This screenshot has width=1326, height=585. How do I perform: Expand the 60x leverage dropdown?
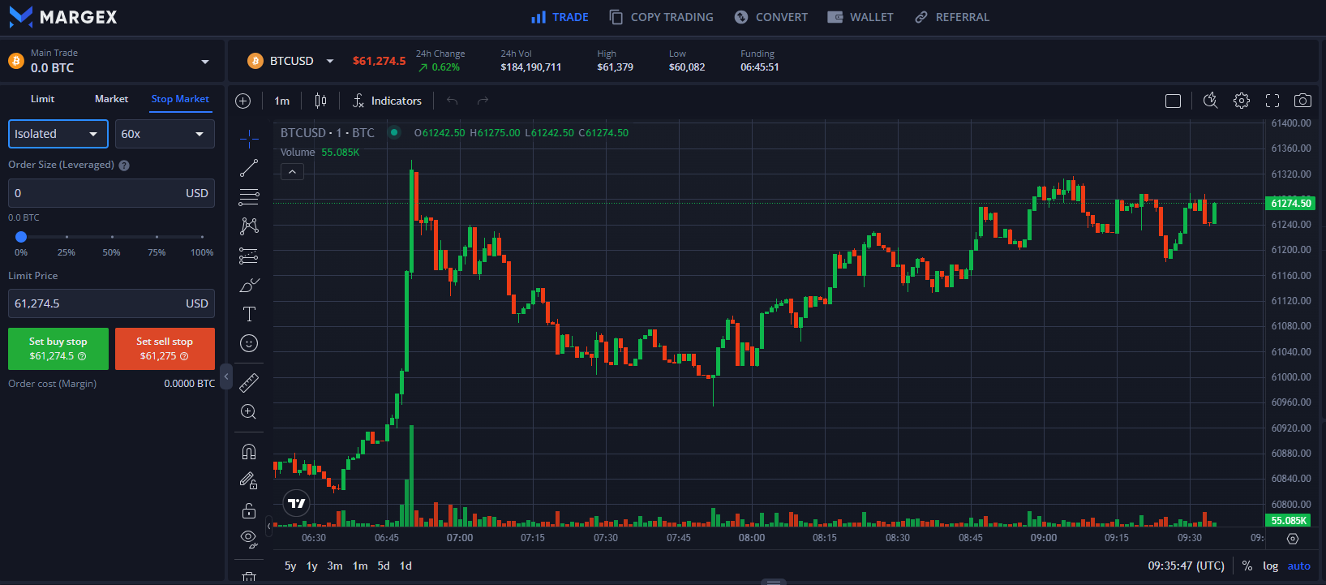click(165, 134)
